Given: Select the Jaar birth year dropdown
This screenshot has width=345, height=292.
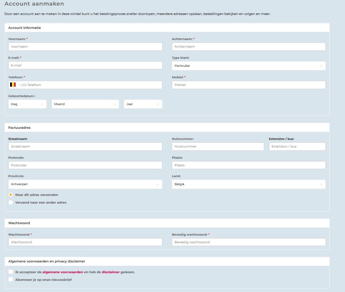Looking at the screenshot, I should pyautogui.click(x=143, y=104).
